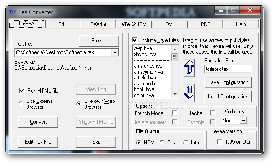Click the View Log button
Viewport: 273px width, 163px height.
pyautogui.click(x=96, y=89)
